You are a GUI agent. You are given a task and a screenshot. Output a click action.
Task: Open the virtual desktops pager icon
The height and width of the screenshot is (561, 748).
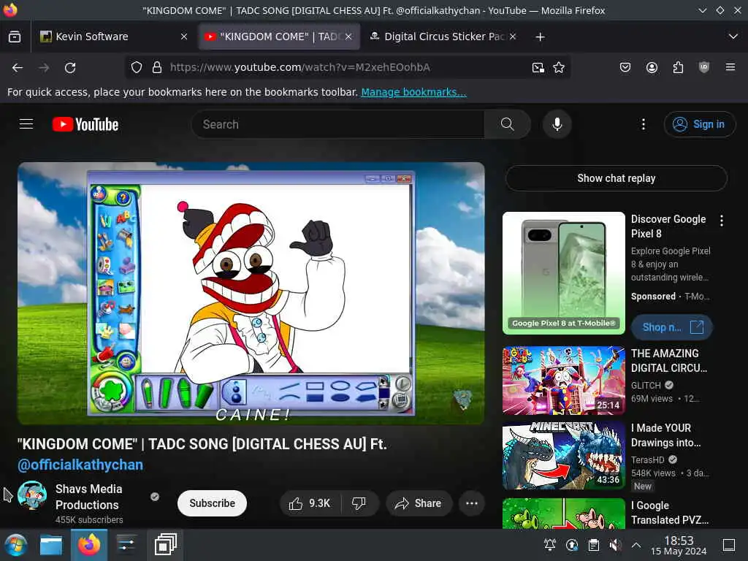166,545
